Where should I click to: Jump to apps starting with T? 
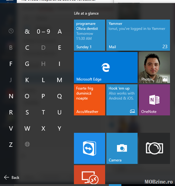click(43, 112)
